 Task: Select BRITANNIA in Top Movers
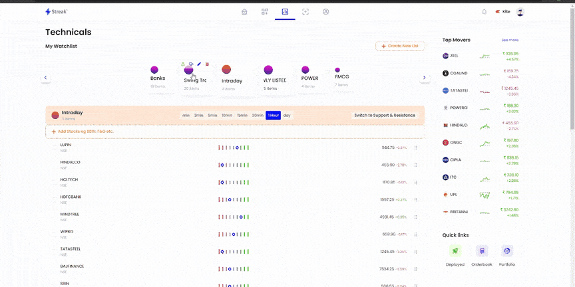pos(480,212)
